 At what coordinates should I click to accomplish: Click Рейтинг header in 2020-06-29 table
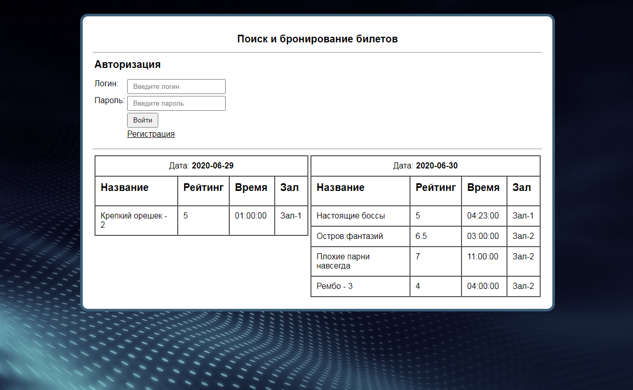coord(203,191)
